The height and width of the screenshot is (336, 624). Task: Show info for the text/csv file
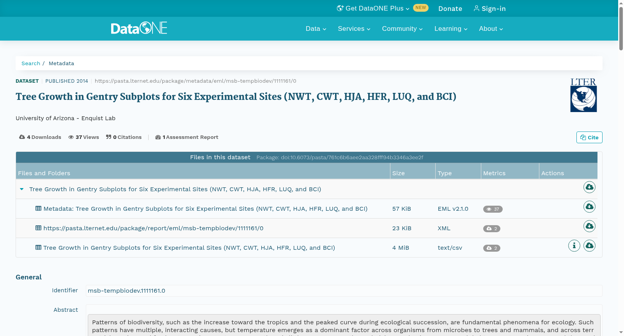click(x=574, y=246)
